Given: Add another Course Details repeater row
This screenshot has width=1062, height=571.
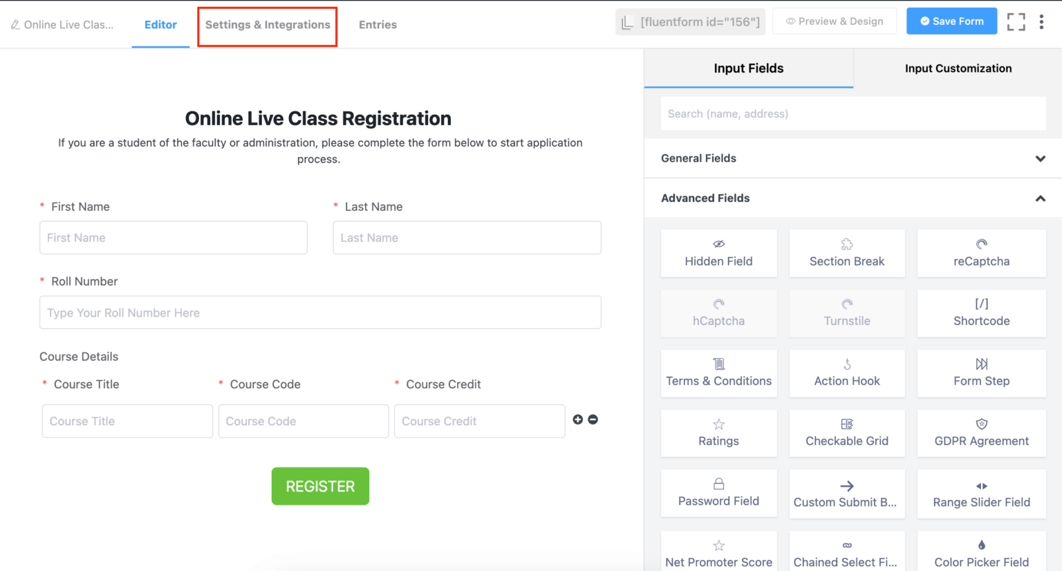Looking at the screenshot, I should [x=578, y=419].
